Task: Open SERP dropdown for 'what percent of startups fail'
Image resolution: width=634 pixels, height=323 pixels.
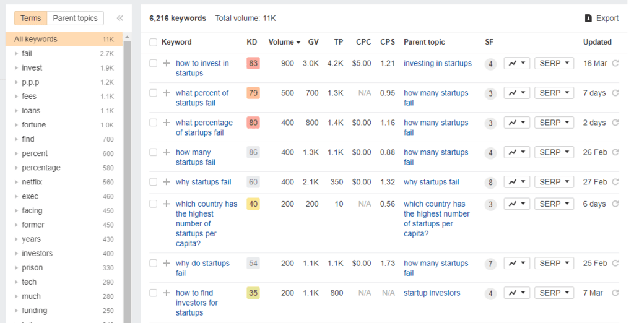Action: (554, 93)
